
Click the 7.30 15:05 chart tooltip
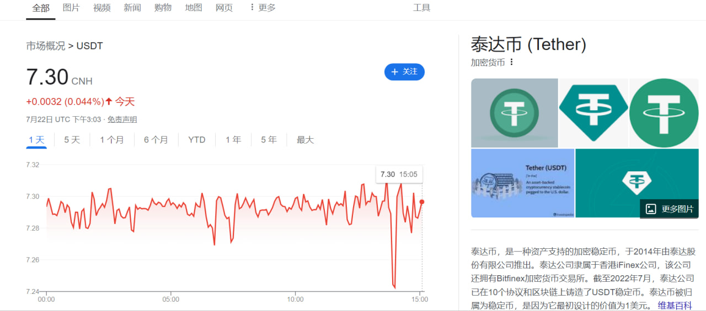[399, 174]
